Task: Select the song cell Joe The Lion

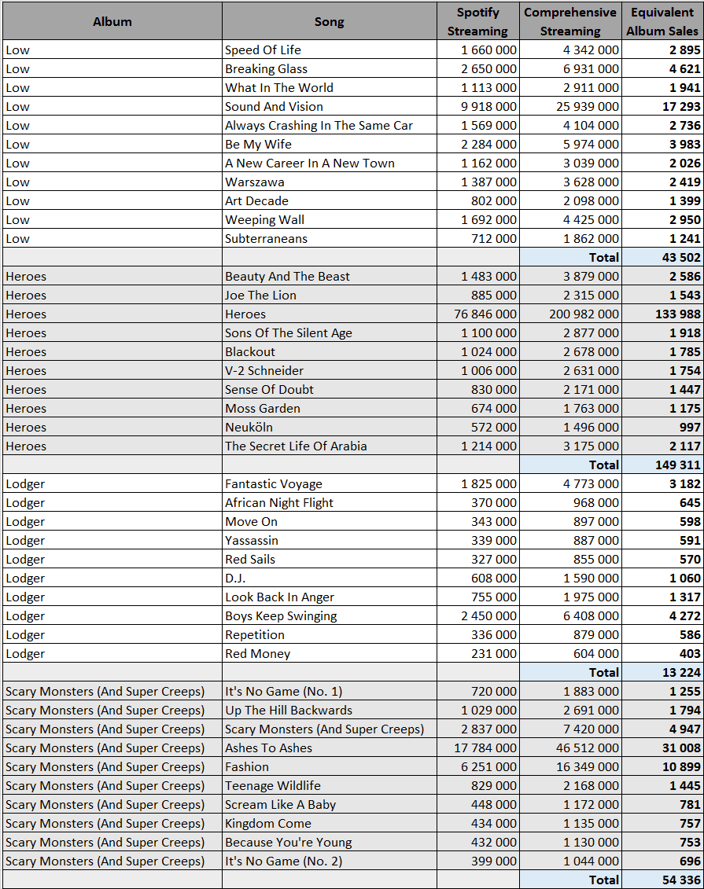Action: click(330, 295)
